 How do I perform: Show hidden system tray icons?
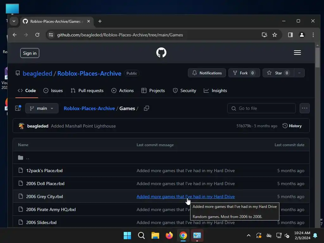249,235
